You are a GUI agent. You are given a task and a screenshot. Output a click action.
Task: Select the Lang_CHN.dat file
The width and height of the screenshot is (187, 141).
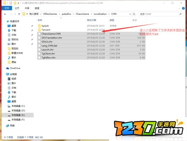pos(91,45)
